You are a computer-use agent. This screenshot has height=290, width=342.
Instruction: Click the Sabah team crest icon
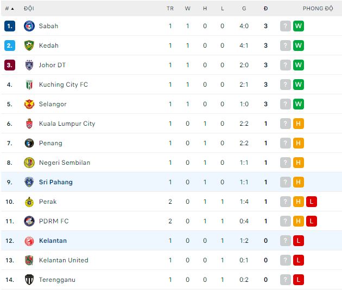click(29, 26)
